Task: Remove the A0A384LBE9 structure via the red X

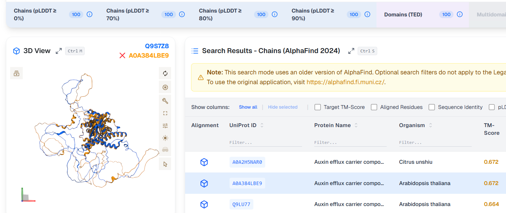Action: (x=122, y=56)
